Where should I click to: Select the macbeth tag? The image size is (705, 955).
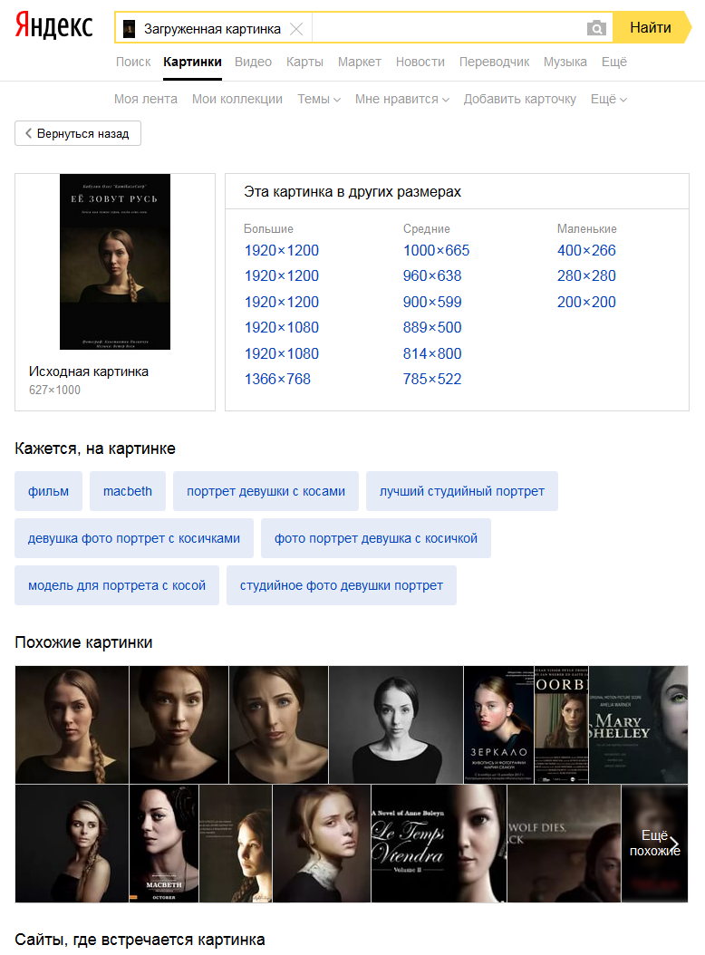(128, 491)
